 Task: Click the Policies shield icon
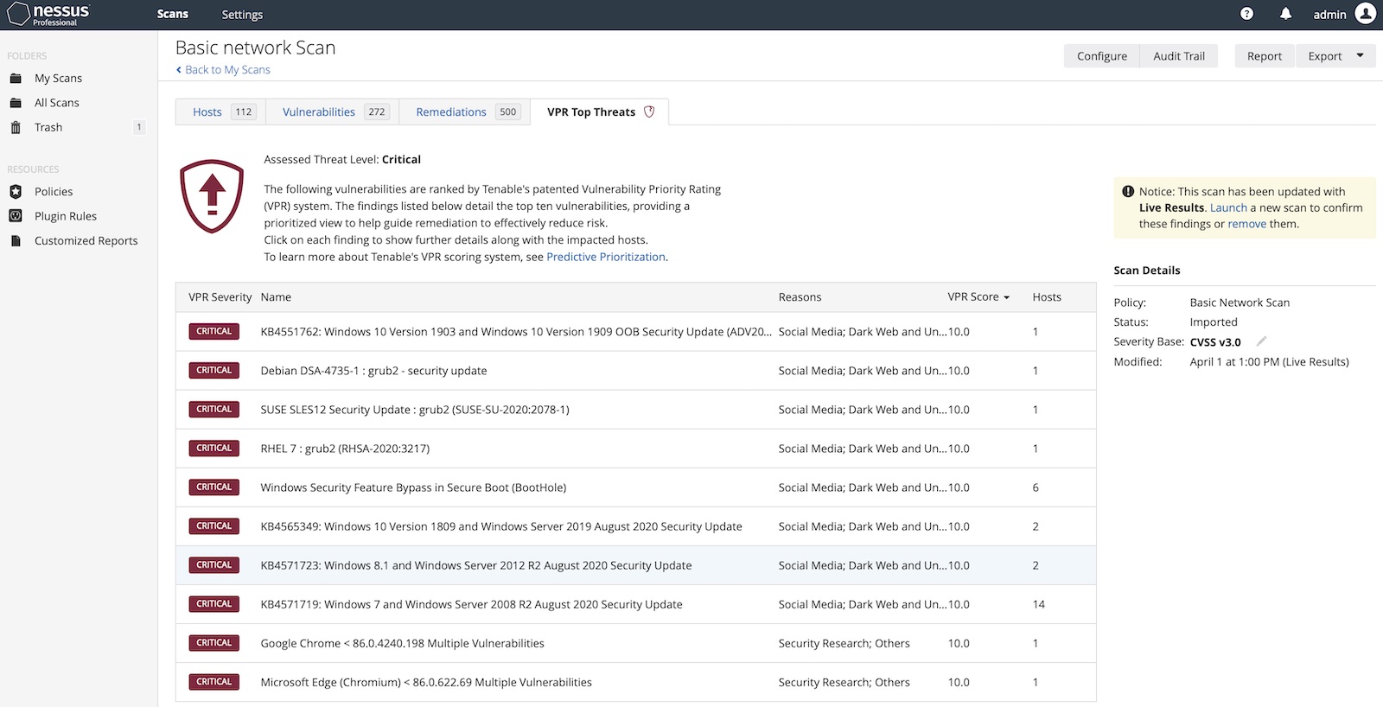coord(16,191)
